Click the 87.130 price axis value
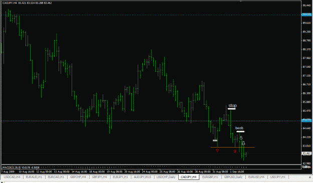This screenshot has width=313, height=183. [x=306, y=76]
